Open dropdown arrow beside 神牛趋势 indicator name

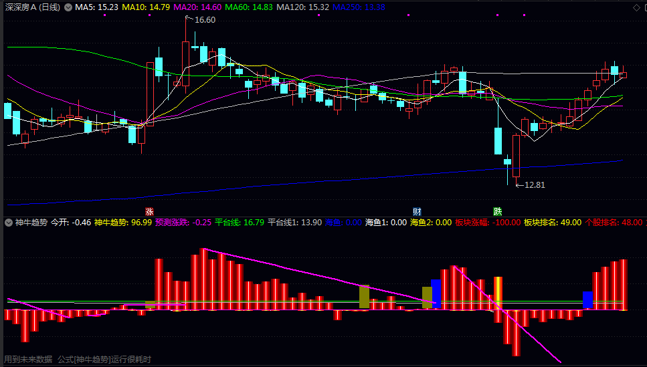[8, 223]
